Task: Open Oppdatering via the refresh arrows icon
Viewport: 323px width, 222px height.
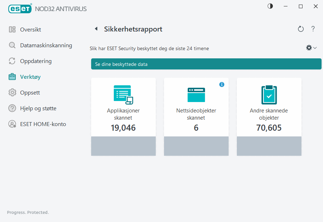Action: coord(12,61)
